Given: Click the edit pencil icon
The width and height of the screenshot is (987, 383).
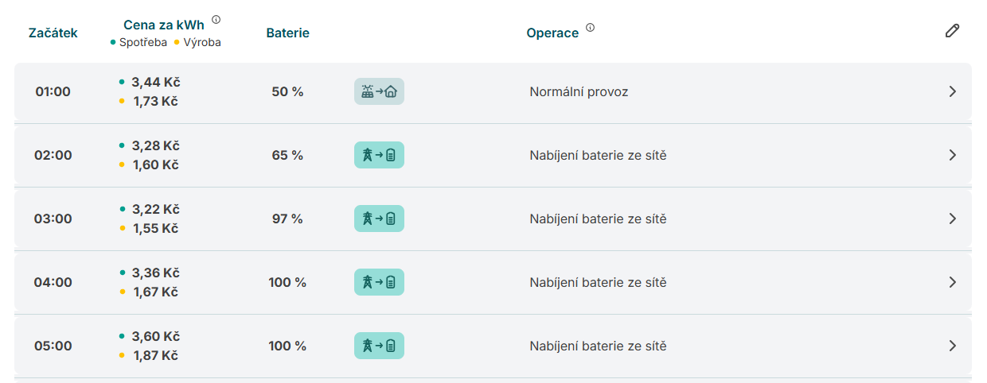Looking at the screenshot, I should point(952,31).
